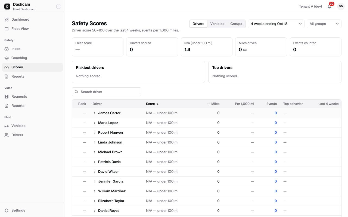This screenshot has height=217, width=348.
Task: Click driver name Elizabeth Taylor
Action: (111, 201)
